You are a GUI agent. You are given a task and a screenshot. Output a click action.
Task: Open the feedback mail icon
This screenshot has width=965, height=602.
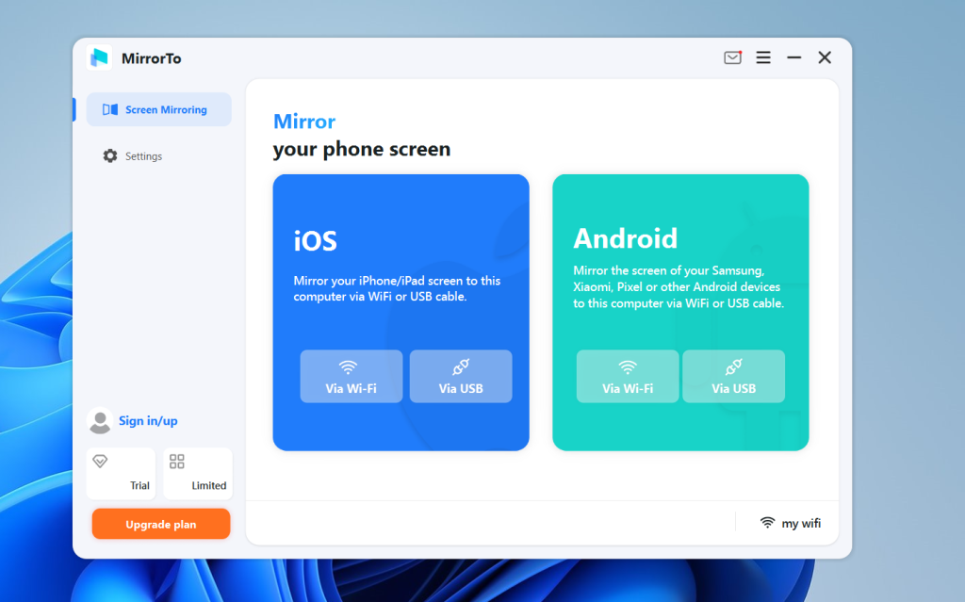pyautogui.click(x=732, y=57)
